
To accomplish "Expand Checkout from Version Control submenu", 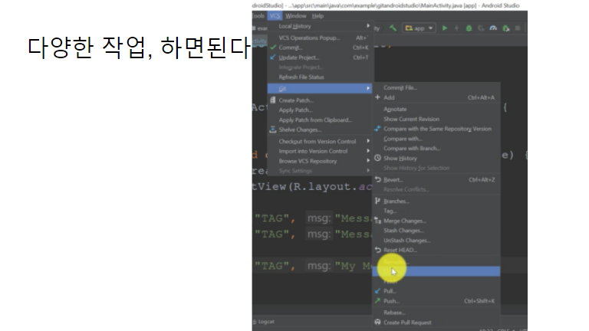I will (320, 142).
